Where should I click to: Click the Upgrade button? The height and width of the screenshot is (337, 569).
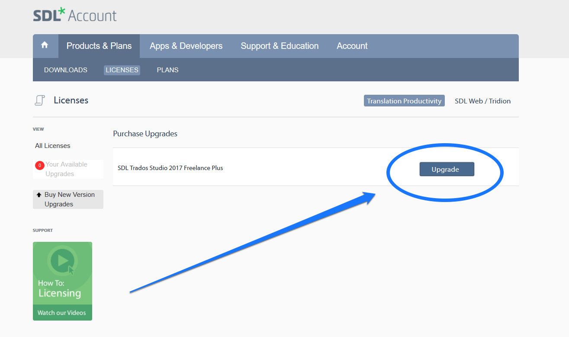tap(447, 169)
